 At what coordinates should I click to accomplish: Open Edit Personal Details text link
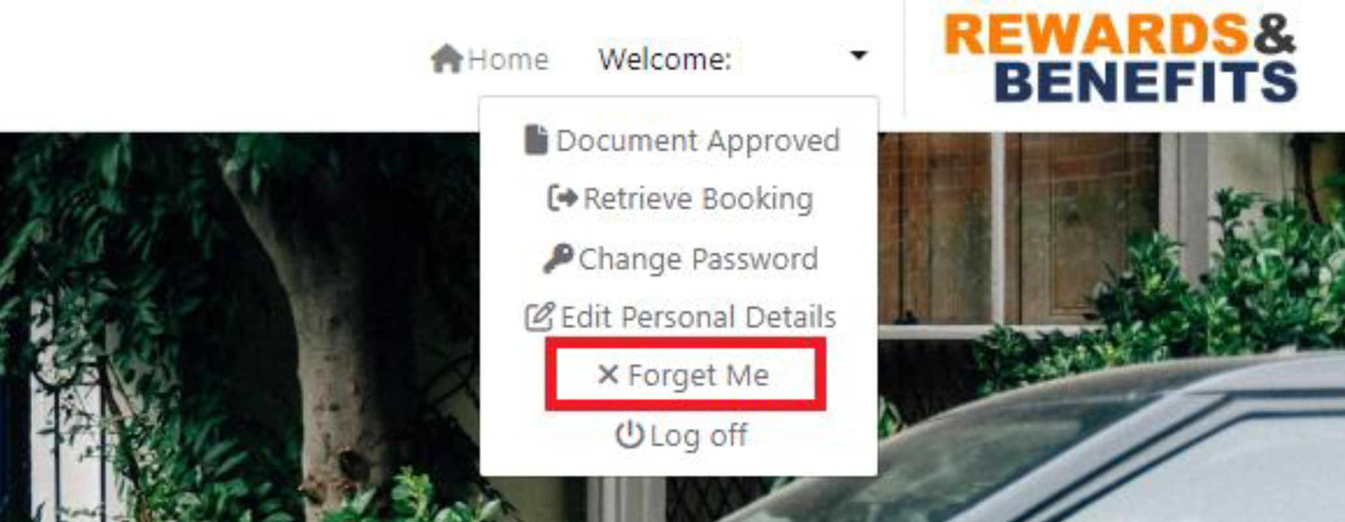[x=698, y=317]
